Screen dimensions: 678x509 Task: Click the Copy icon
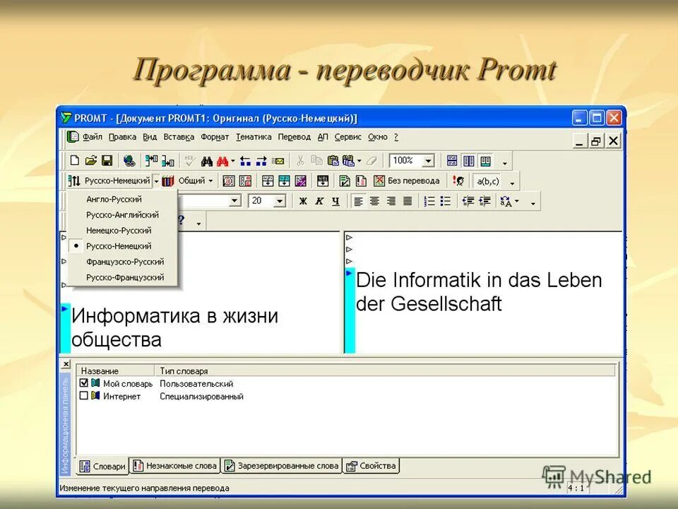point(317,161)
